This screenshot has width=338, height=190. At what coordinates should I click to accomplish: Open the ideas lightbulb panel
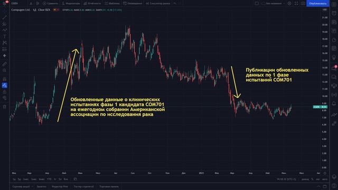pos(334,58)
